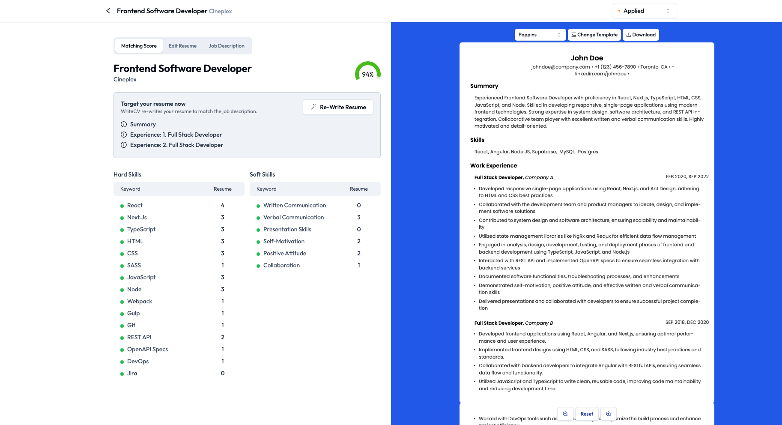Open the Cineplex link beside the job title
The height and width of the screenshot is (425, 782).
pyautogui.click(x=220, y=11)
